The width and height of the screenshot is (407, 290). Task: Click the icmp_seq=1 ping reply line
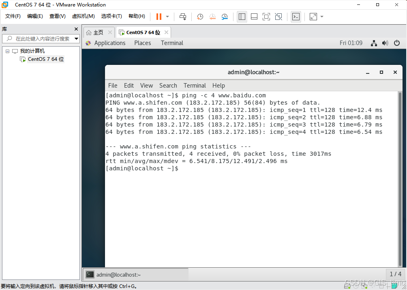[x=244, y=110]
